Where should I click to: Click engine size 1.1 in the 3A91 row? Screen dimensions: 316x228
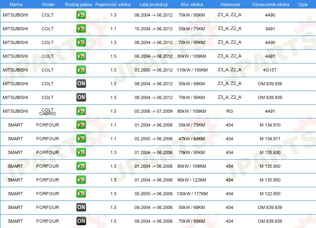[x=113, y=29]
